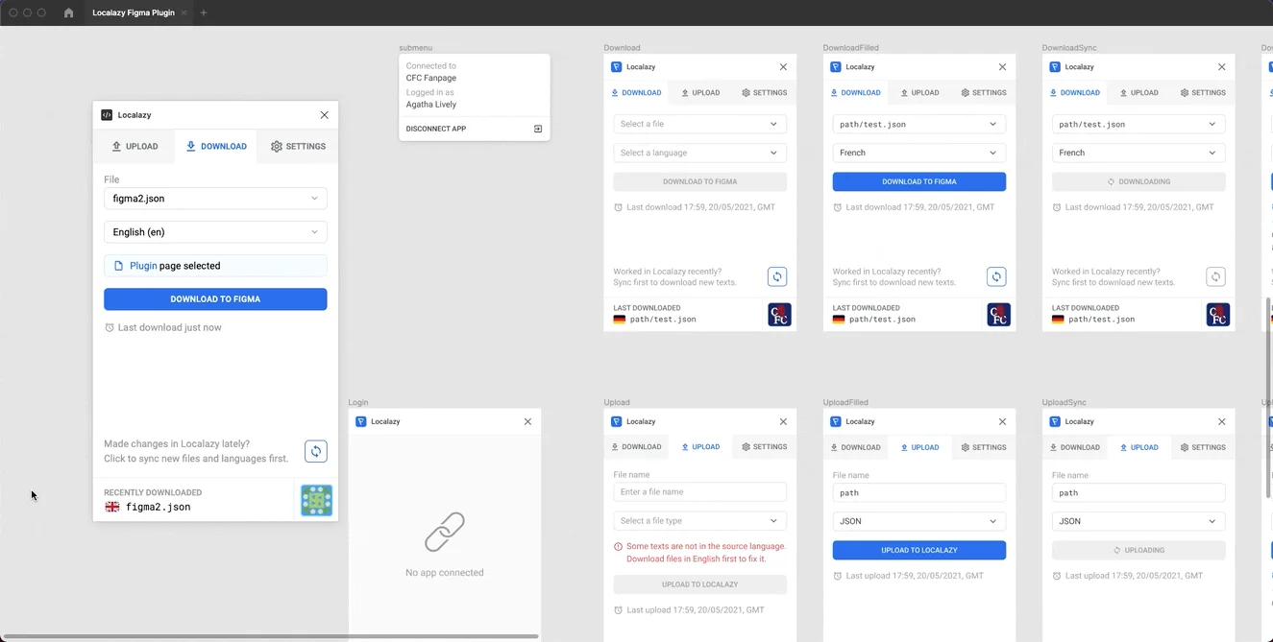
Task: Click the Localazy logo in the Login frame header
Action: click(x=361, y=421)
